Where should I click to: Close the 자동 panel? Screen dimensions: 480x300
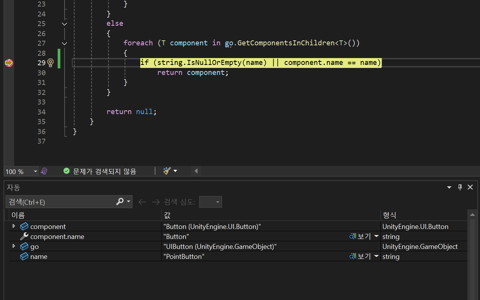click(x=470, y=187)
